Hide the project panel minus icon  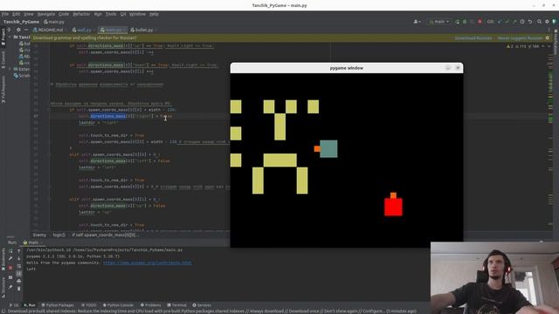(x=26, y=30)
